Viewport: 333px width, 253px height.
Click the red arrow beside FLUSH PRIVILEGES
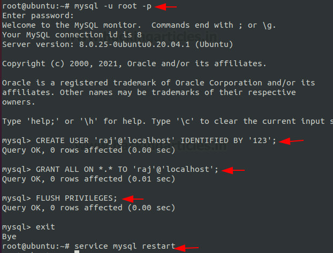[133, 199]
